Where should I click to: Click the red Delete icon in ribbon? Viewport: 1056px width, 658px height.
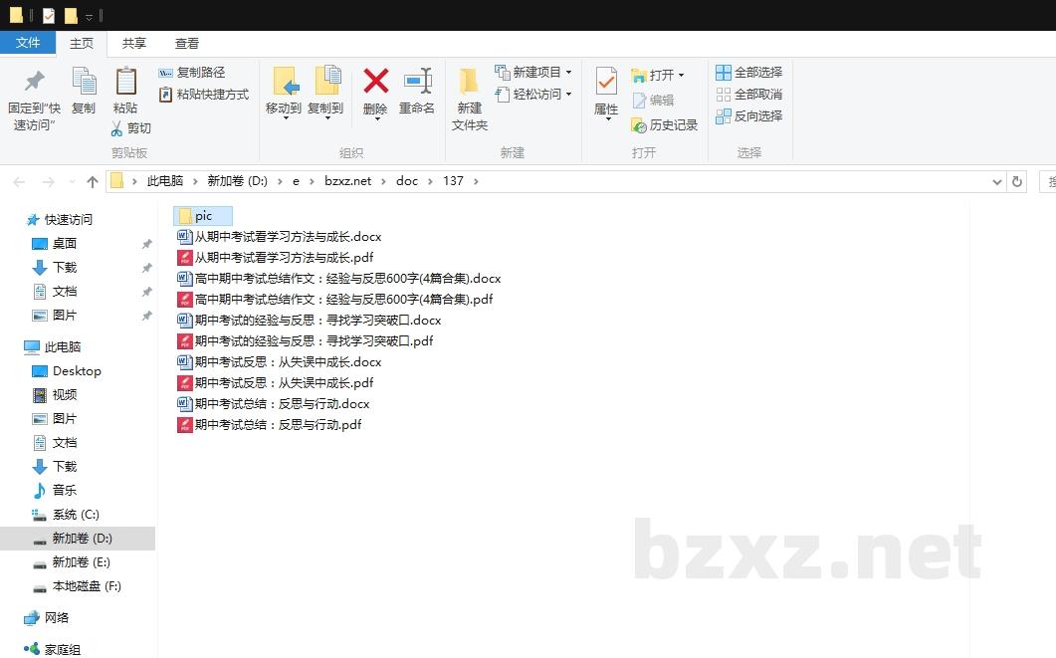pyautogui.click(x=375, y=82)
